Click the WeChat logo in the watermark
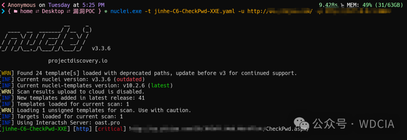Screen dimensions: 407x140 click(x=301, y=123)
